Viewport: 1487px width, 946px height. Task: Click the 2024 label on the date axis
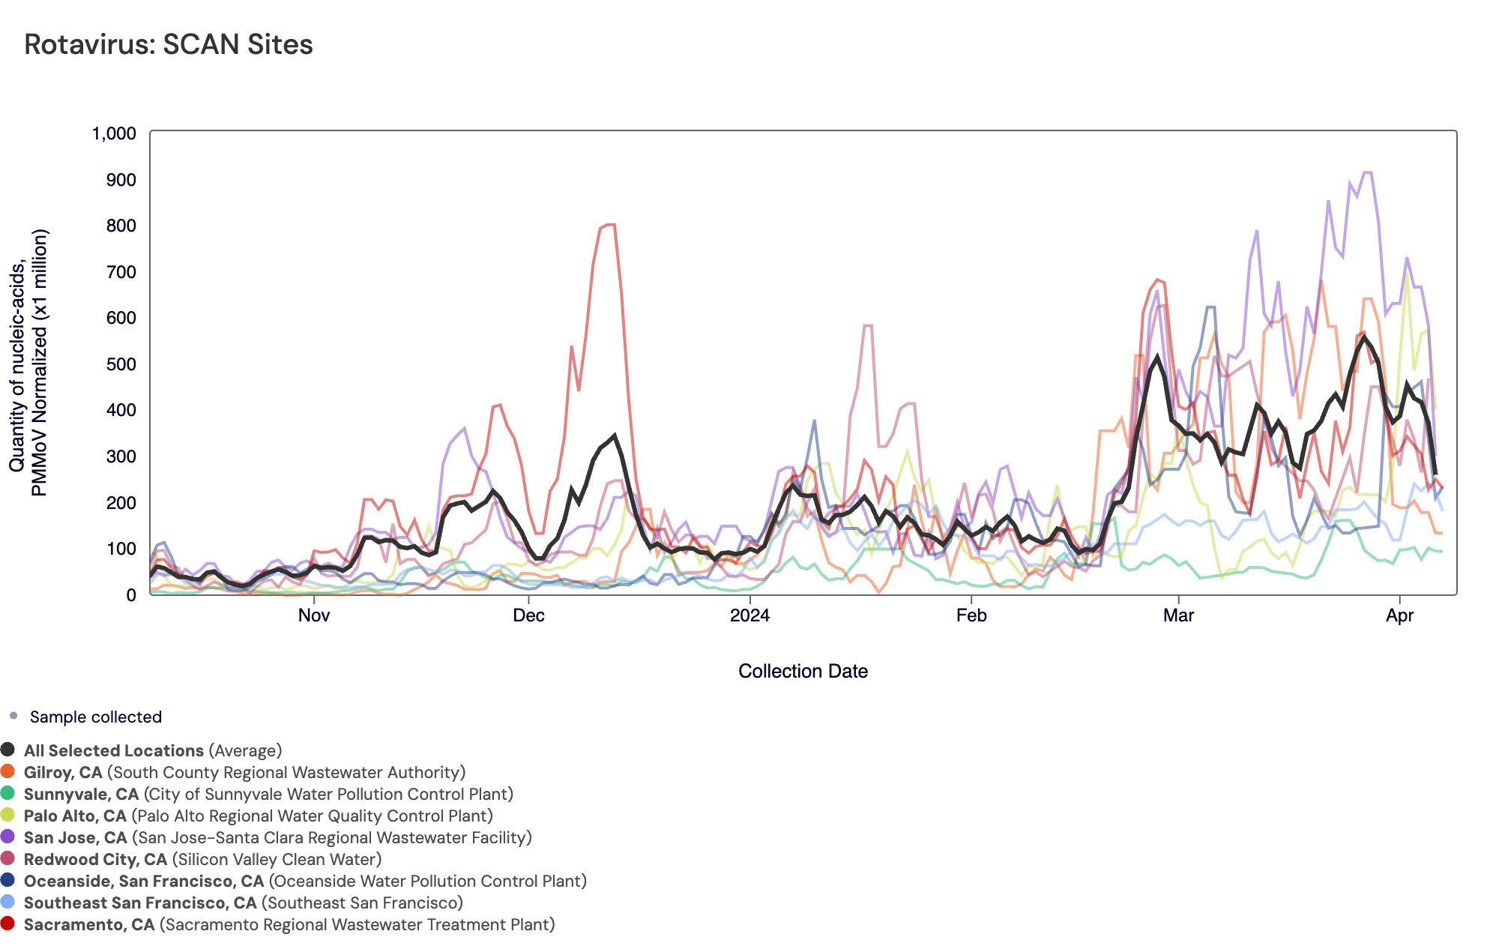pos(749,615)
